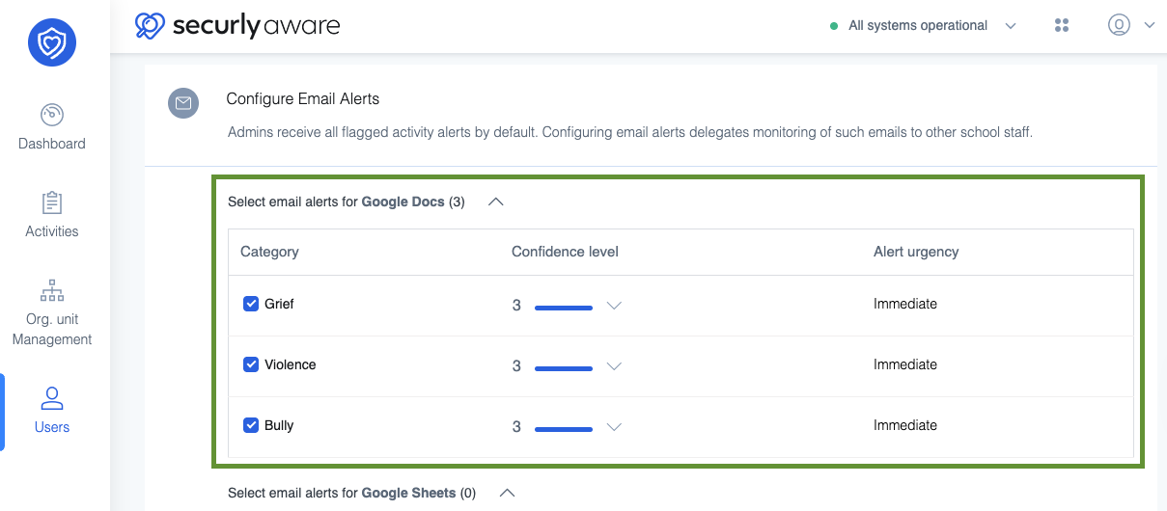1167x511 pixels.
Task: Click the Securly Aware heart logo
Action: point(151,25)
